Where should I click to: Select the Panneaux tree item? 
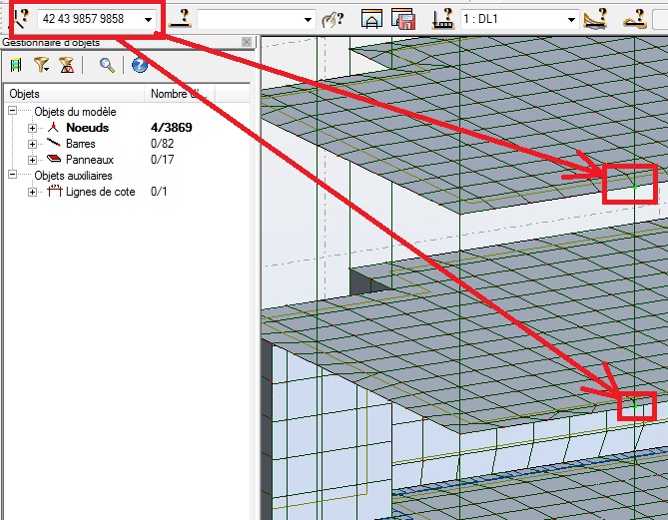(90, 160)
